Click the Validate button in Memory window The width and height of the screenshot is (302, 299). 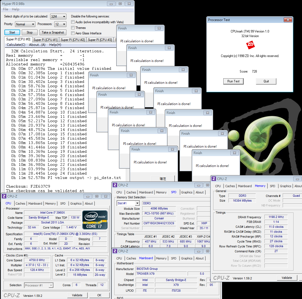point(287,278)
